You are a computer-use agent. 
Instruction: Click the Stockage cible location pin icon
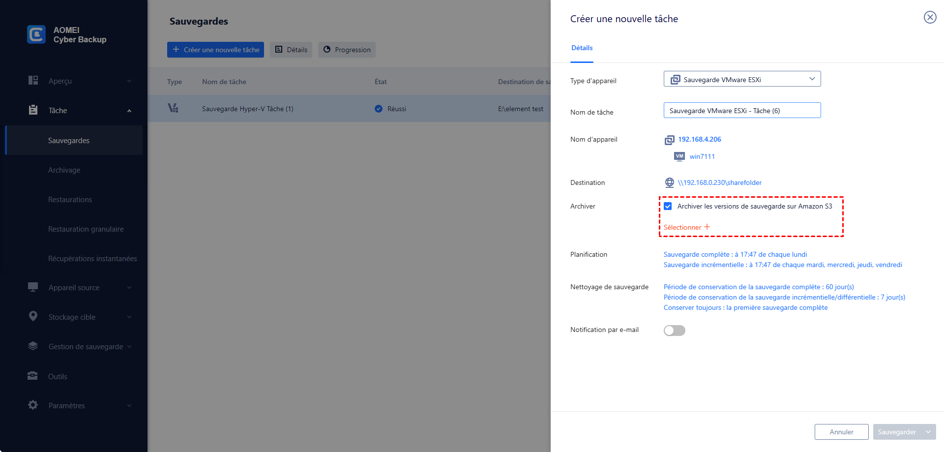click(33, 316)
